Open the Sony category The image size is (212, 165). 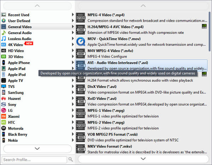37,104
